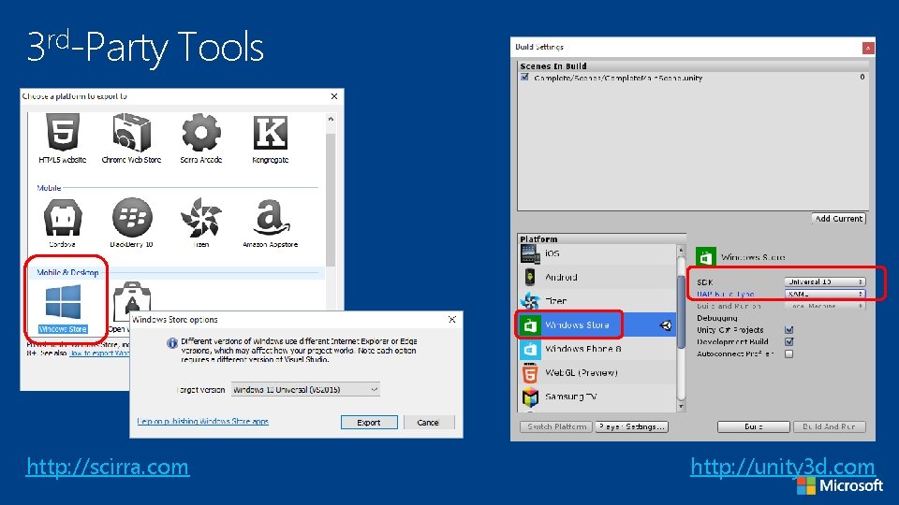Image resolution: width=899 pixels, height=505 pixels.
Task: Toggle the CompleteMainScene.unity scene checkbox
Action: (524, 77)
